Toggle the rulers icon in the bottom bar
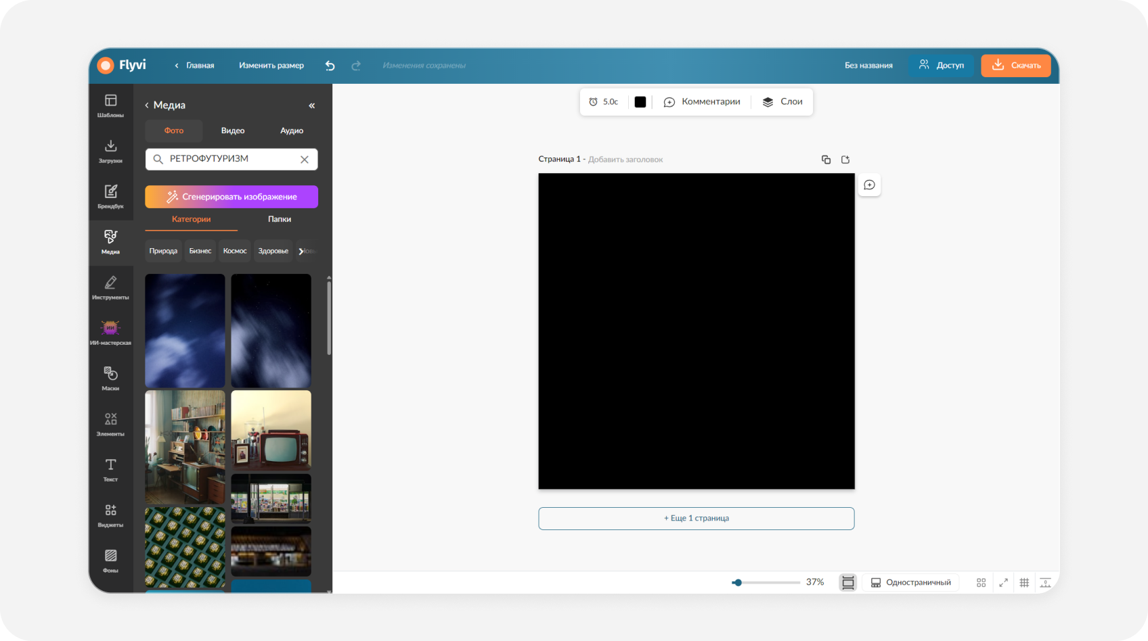The image size is (1148, 641). [1045, 582]
